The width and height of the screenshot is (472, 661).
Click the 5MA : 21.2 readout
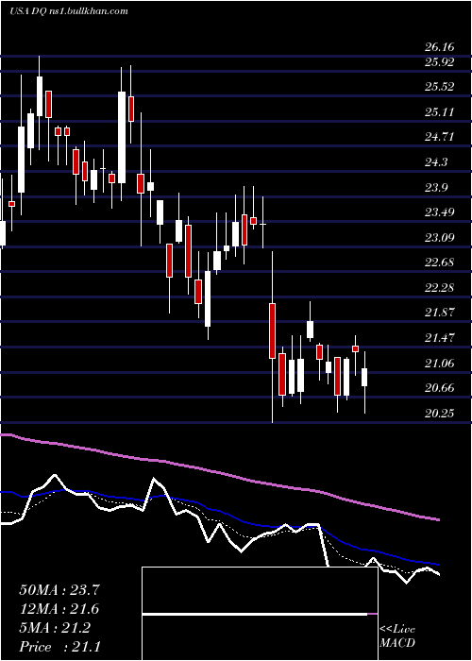click(55, 628)
